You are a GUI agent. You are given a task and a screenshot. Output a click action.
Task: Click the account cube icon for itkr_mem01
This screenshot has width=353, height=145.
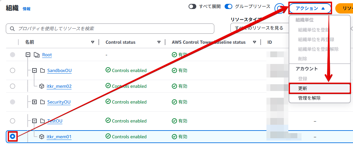click(42, 137)
